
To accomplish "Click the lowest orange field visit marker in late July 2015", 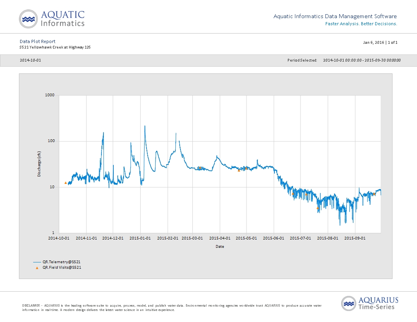I will tap(317, 208).
